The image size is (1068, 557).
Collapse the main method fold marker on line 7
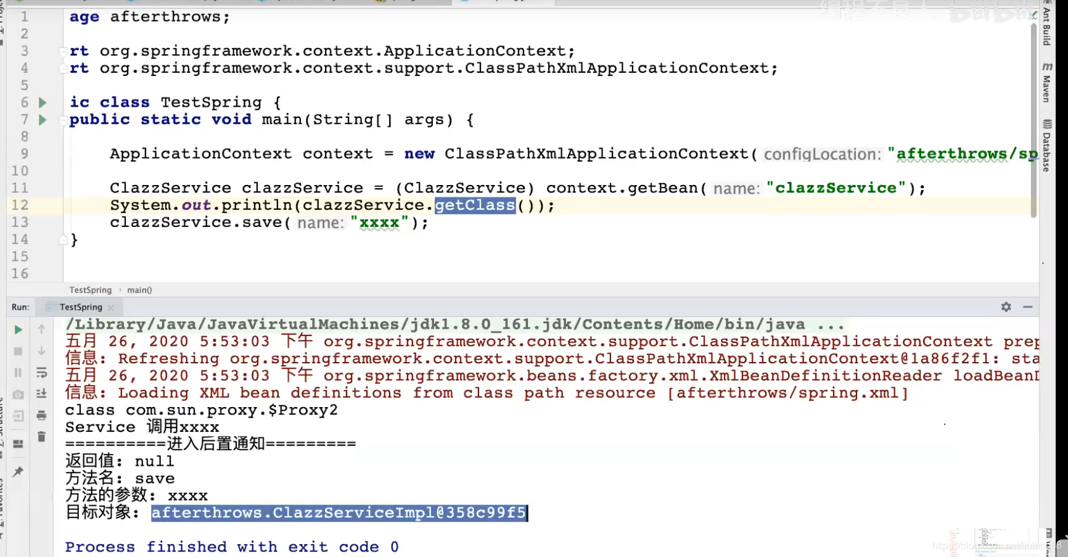click(x=63, y=120)
